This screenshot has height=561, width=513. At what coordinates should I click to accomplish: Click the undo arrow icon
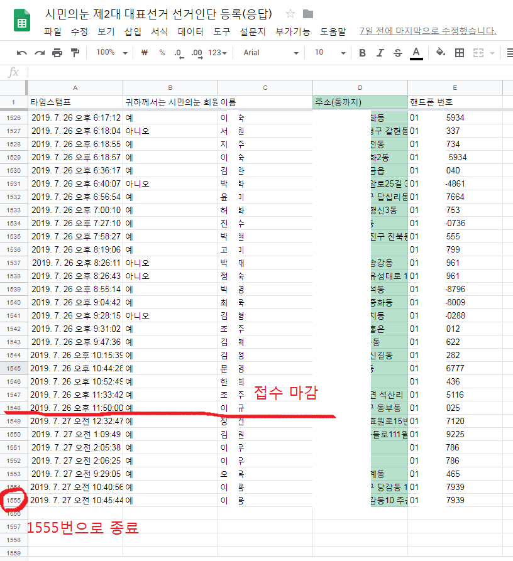(x=22, y=53)
